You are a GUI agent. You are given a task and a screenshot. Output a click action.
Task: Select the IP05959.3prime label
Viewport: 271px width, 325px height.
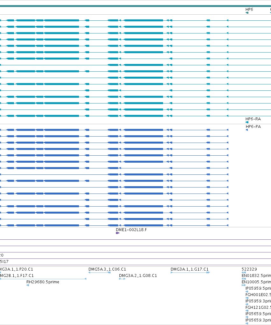[258, 301]
